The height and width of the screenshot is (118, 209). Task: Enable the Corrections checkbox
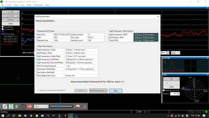tap(3, 29)
